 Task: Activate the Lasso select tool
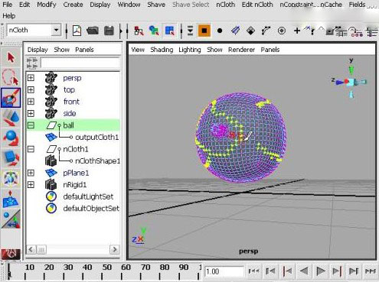point(11,77)
